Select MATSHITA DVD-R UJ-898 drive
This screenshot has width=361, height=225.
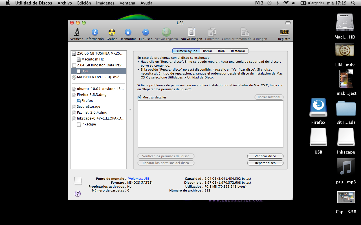click(x=98, y=77)
